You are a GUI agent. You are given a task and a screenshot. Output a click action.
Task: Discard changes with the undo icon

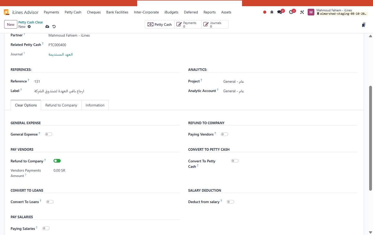[54, 27]
